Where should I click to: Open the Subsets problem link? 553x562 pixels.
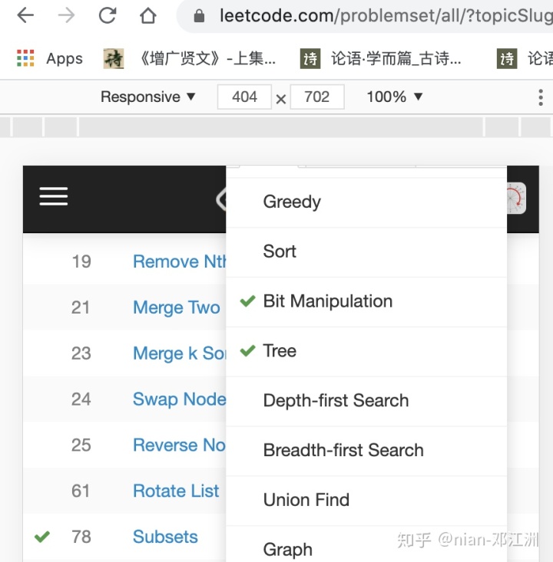click(x=165, y=537)
